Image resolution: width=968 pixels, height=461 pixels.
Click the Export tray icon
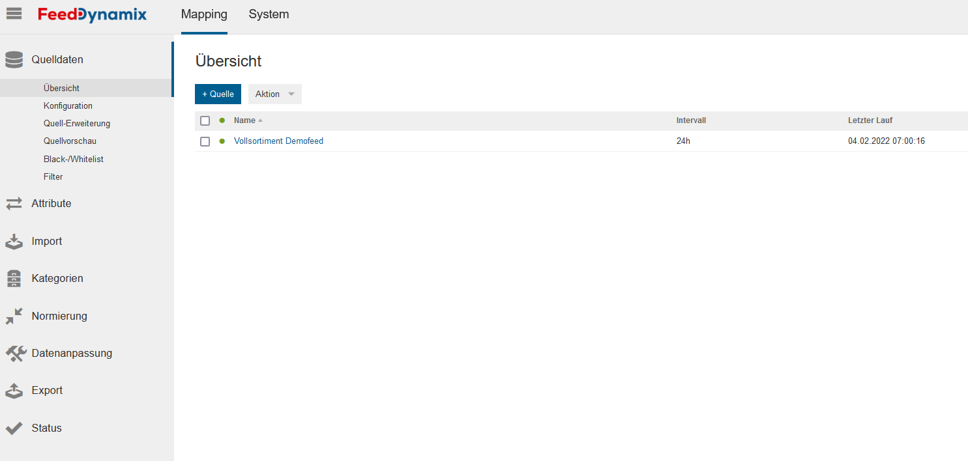[14, 391]
